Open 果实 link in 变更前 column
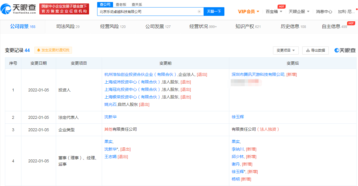 pyautogui.click(x=108, y=142)
